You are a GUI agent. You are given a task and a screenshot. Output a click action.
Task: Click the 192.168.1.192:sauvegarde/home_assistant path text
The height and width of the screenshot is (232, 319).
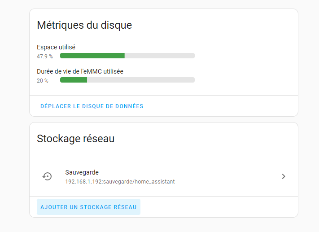[x=120, y=182]
